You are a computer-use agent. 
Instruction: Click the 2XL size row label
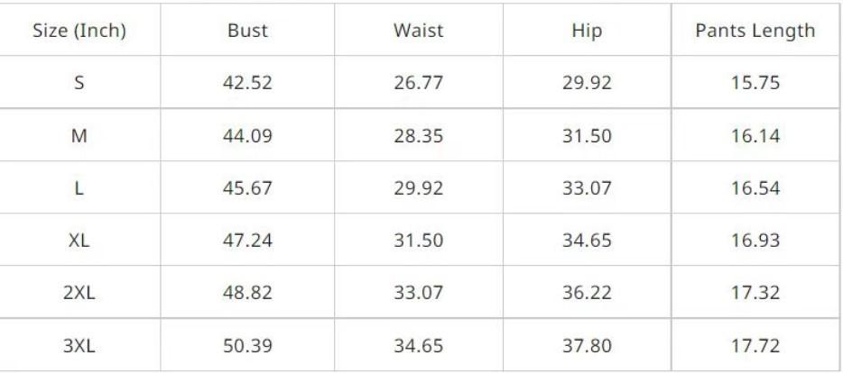[79, 293]
